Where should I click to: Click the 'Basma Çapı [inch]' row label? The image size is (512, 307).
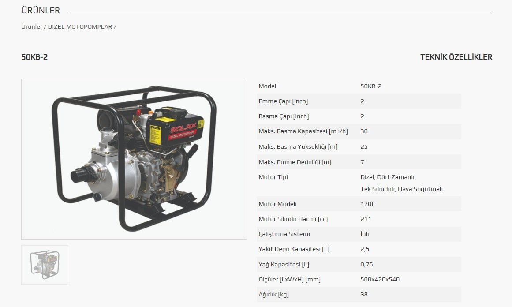click(284, 116)
